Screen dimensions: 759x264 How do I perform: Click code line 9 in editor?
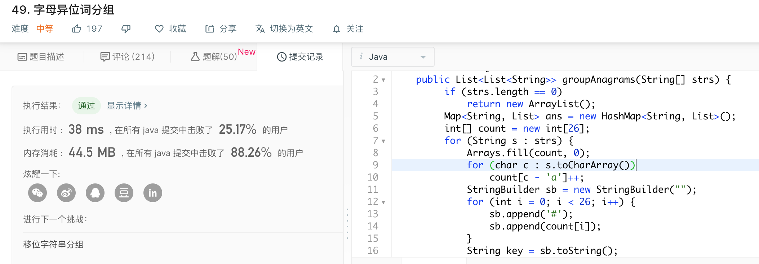pyautogui.click(x=575, y=165)
